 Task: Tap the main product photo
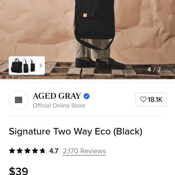click(x=87, y=34)
